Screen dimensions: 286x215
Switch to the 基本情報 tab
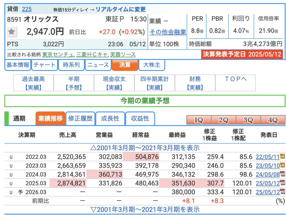point(18,65)
